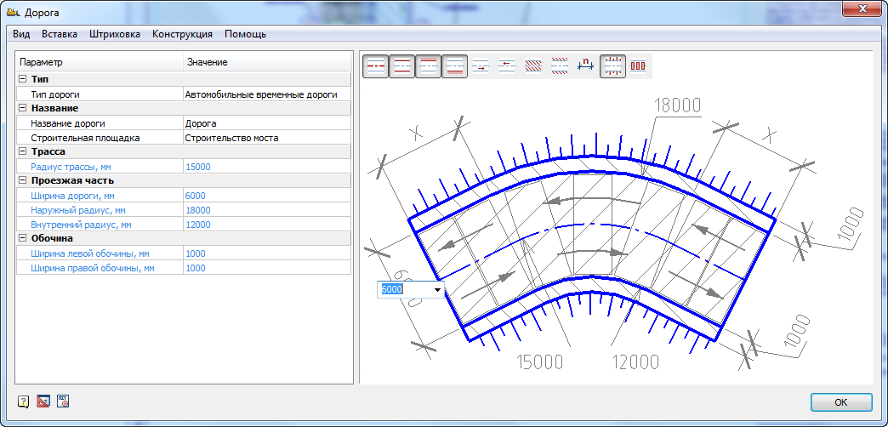This screenshot has width=888, height=427.
Task: Select left-pointing traffic direction arrow icon
Action: 506,66
